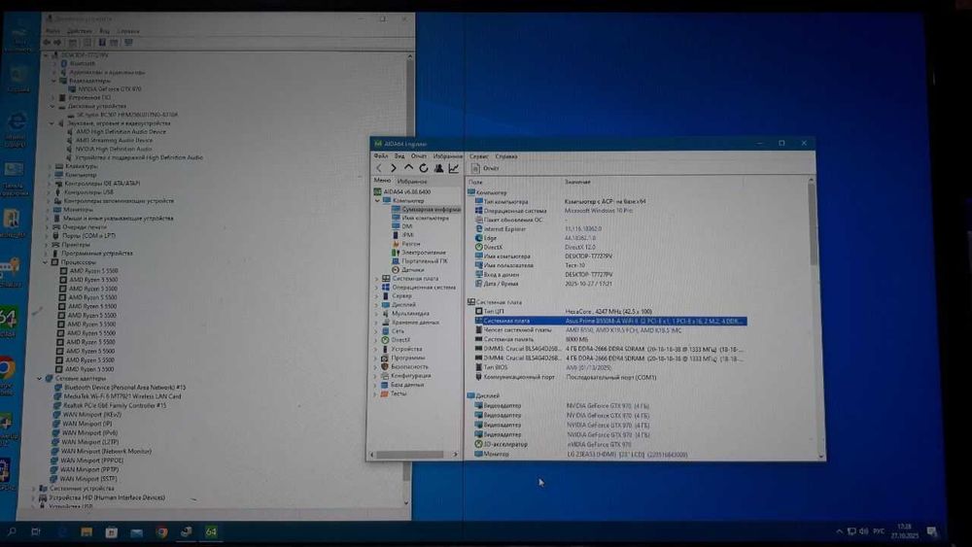Go forward in the AIDA64 toolbar
The image size is (972, 547).
click(393, 168)
